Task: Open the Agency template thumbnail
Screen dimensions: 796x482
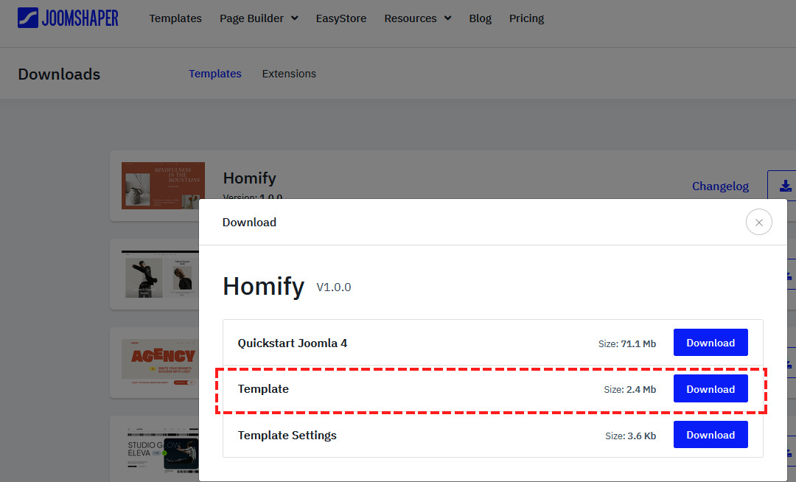Action: click(x=160, y=363)
